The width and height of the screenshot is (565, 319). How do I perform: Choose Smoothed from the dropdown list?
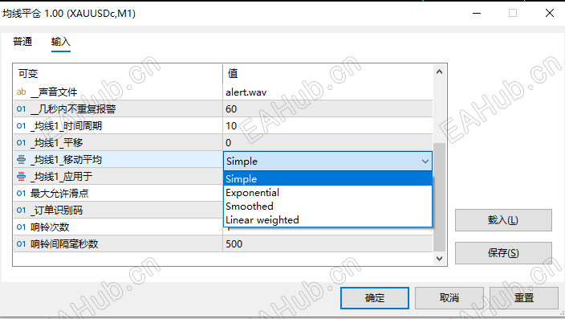point(327,207)
